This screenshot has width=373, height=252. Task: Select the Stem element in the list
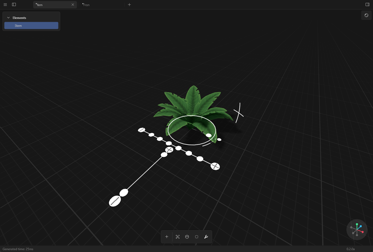click(x=31, y=25)
